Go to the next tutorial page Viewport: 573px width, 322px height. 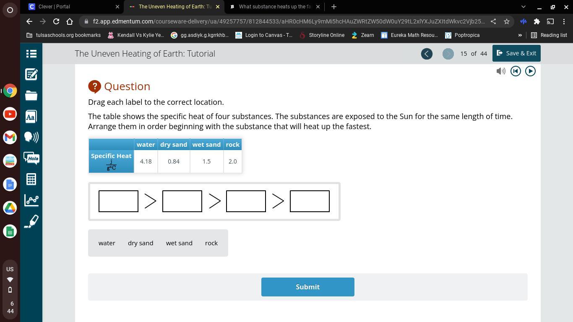click(x=448, y=54)
